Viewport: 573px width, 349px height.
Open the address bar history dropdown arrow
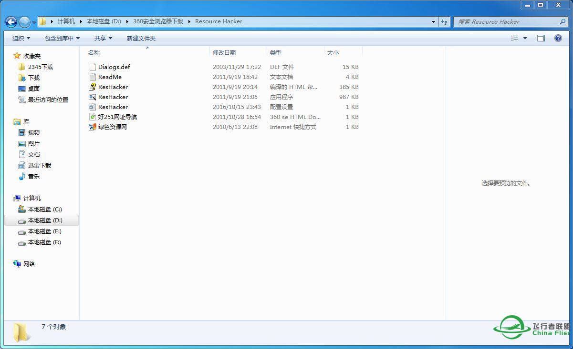(433, 21)
